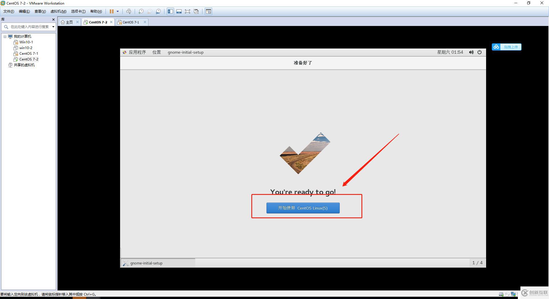Click the revert to snapshot toolbar icon
549x299 pixels.
[x=150, y=11]
